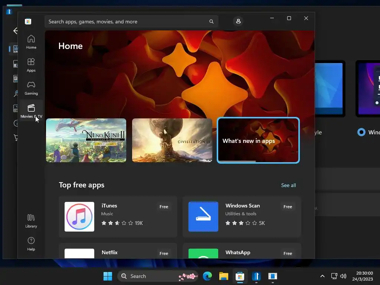Maximize the Microsoft Store window
The image size is (380, 285).
coord(289,18)
